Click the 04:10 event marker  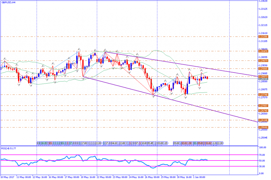114,143
